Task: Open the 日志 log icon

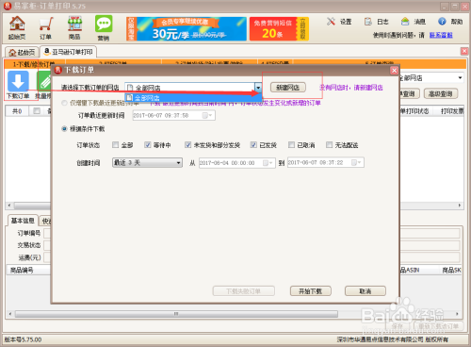Action: pyautogui.click(x=377, y=22)
